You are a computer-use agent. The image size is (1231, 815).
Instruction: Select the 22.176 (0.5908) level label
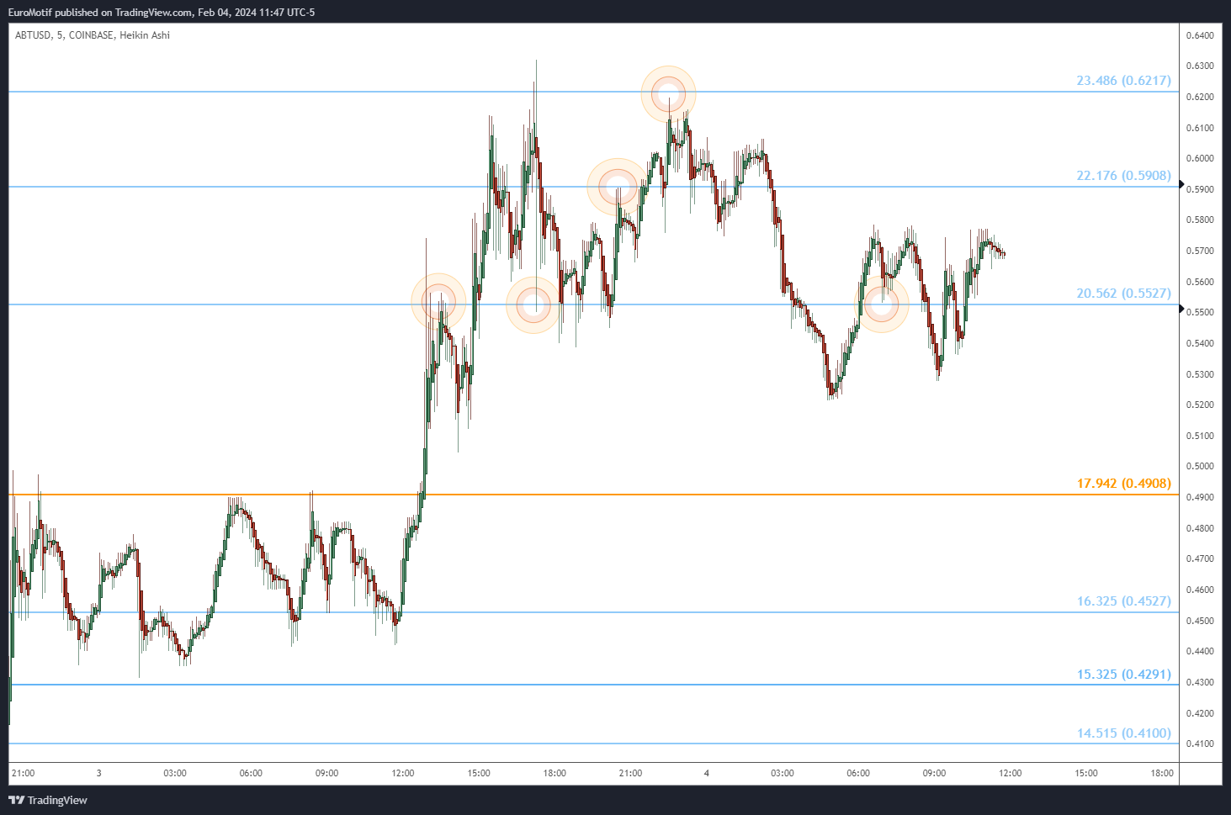pyautogui.click(x=1123, y=176)
